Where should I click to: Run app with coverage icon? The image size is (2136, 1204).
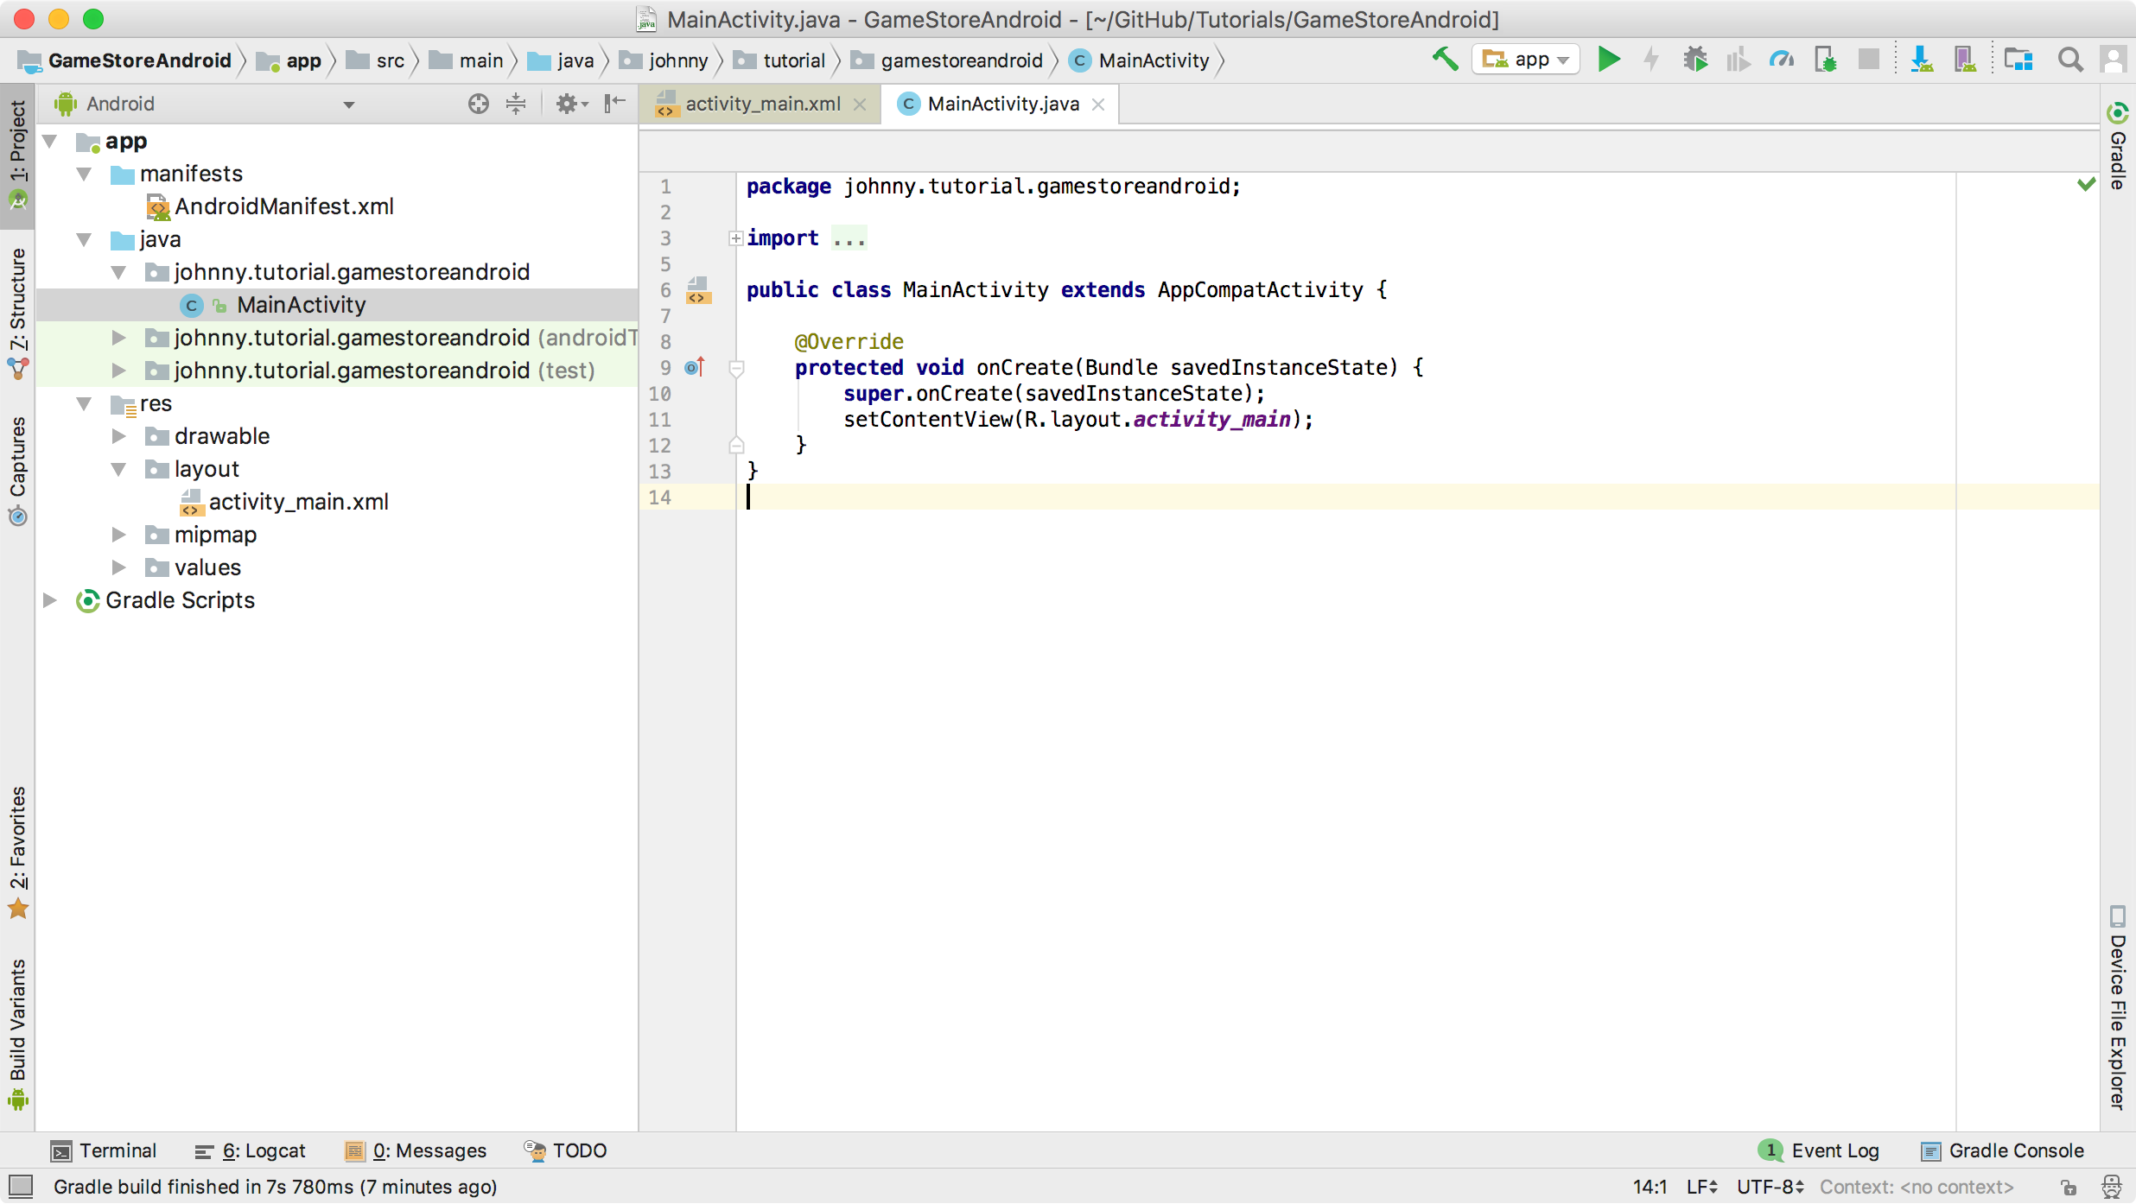pyautogui.click(x=1738, y=60)
